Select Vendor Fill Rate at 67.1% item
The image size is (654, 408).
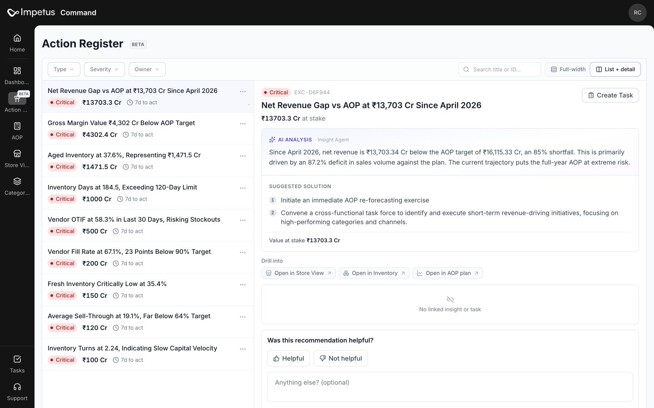pyautogui.click(x=148, y=257)
